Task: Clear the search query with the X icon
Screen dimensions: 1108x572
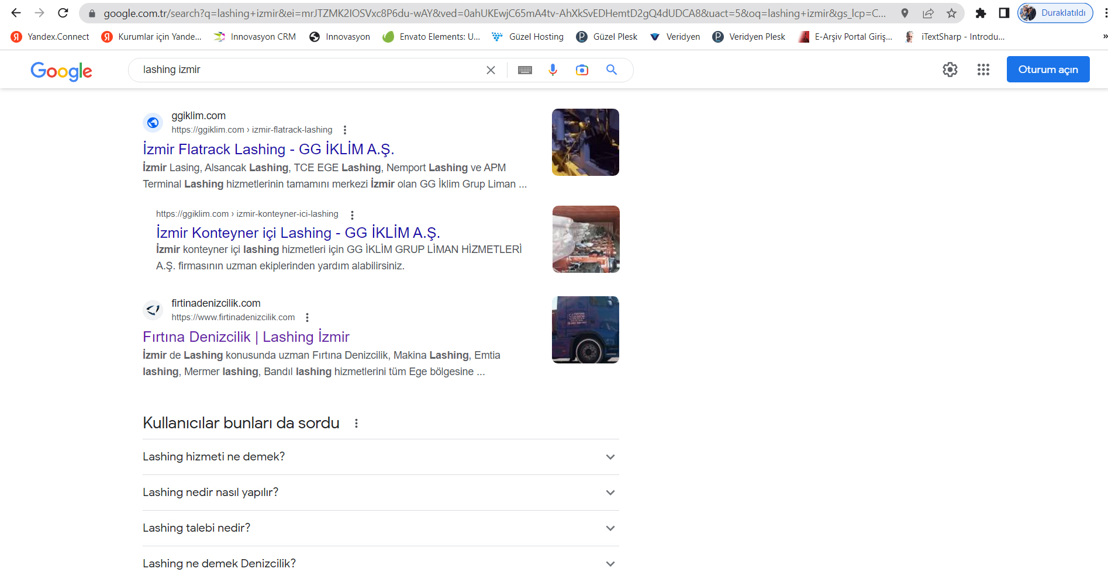Action: click(491, 70)
